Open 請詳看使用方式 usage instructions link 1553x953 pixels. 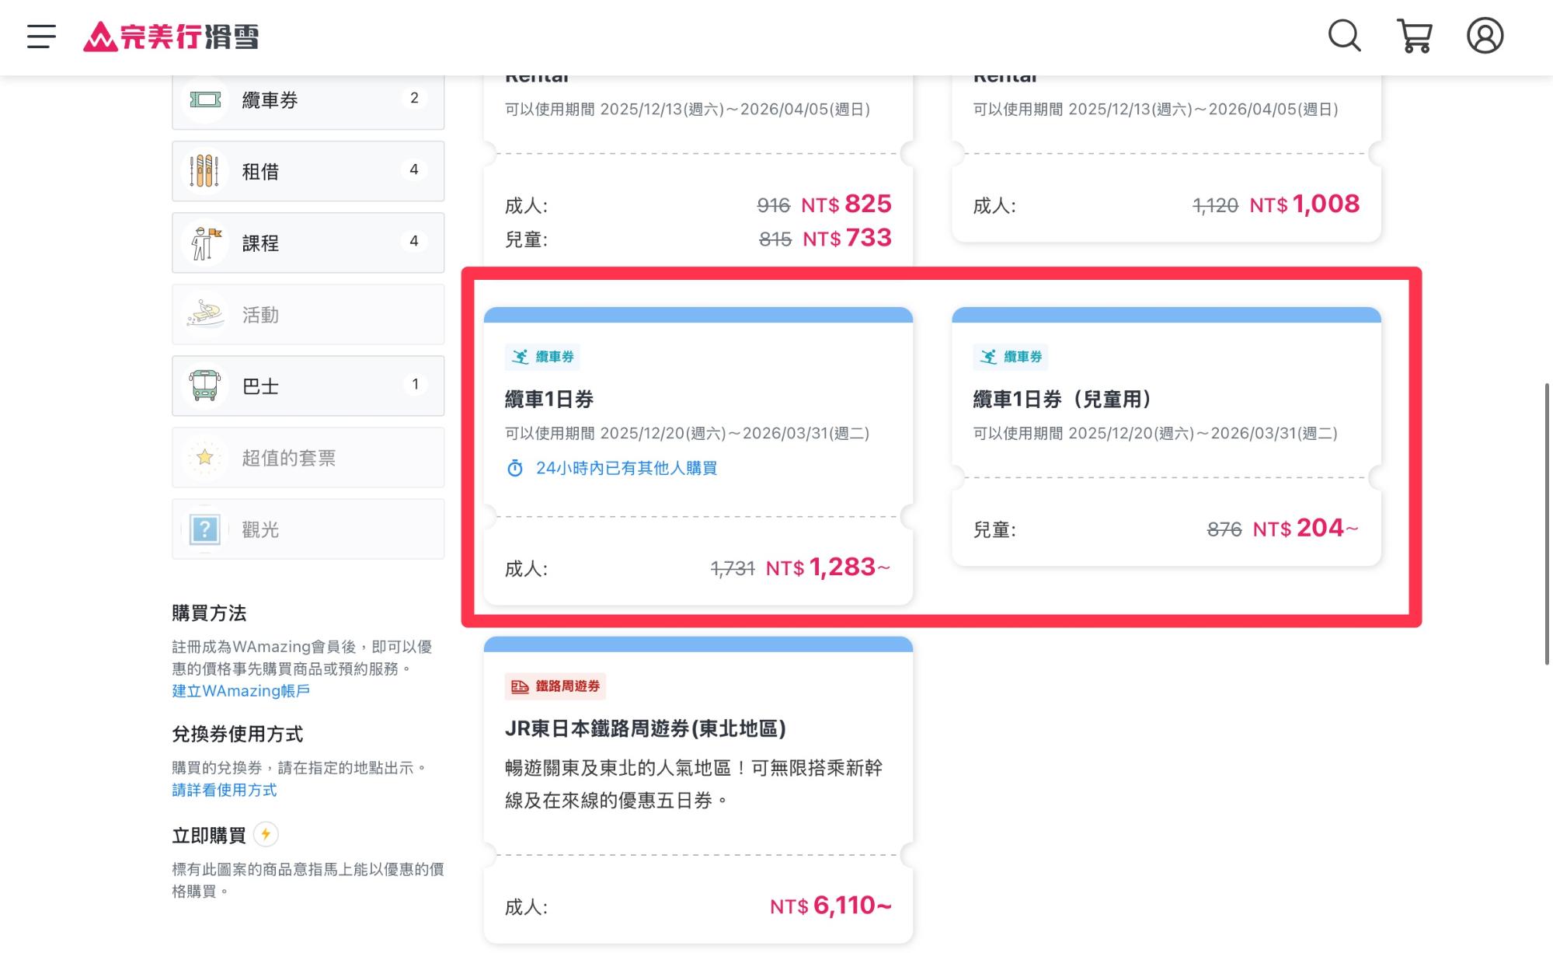point(225,790)
